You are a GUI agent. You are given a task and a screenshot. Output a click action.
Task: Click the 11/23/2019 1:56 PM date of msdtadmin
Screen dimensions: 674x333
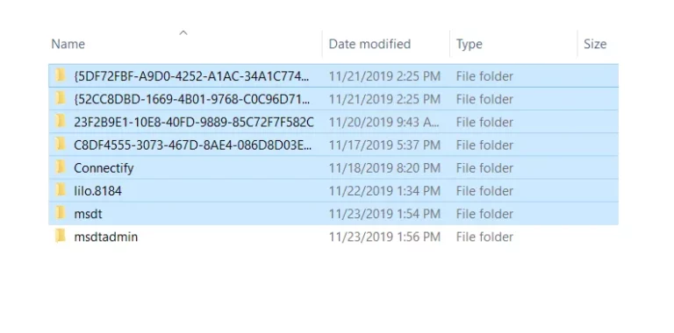pyautogui.click(x=384, y=237)
